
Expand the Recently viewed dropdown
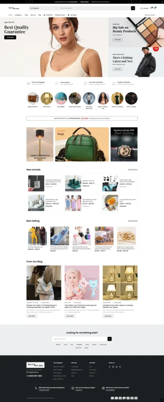coord(150,15)
